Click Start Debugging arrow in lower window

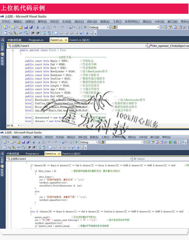(x=76, y=142)
